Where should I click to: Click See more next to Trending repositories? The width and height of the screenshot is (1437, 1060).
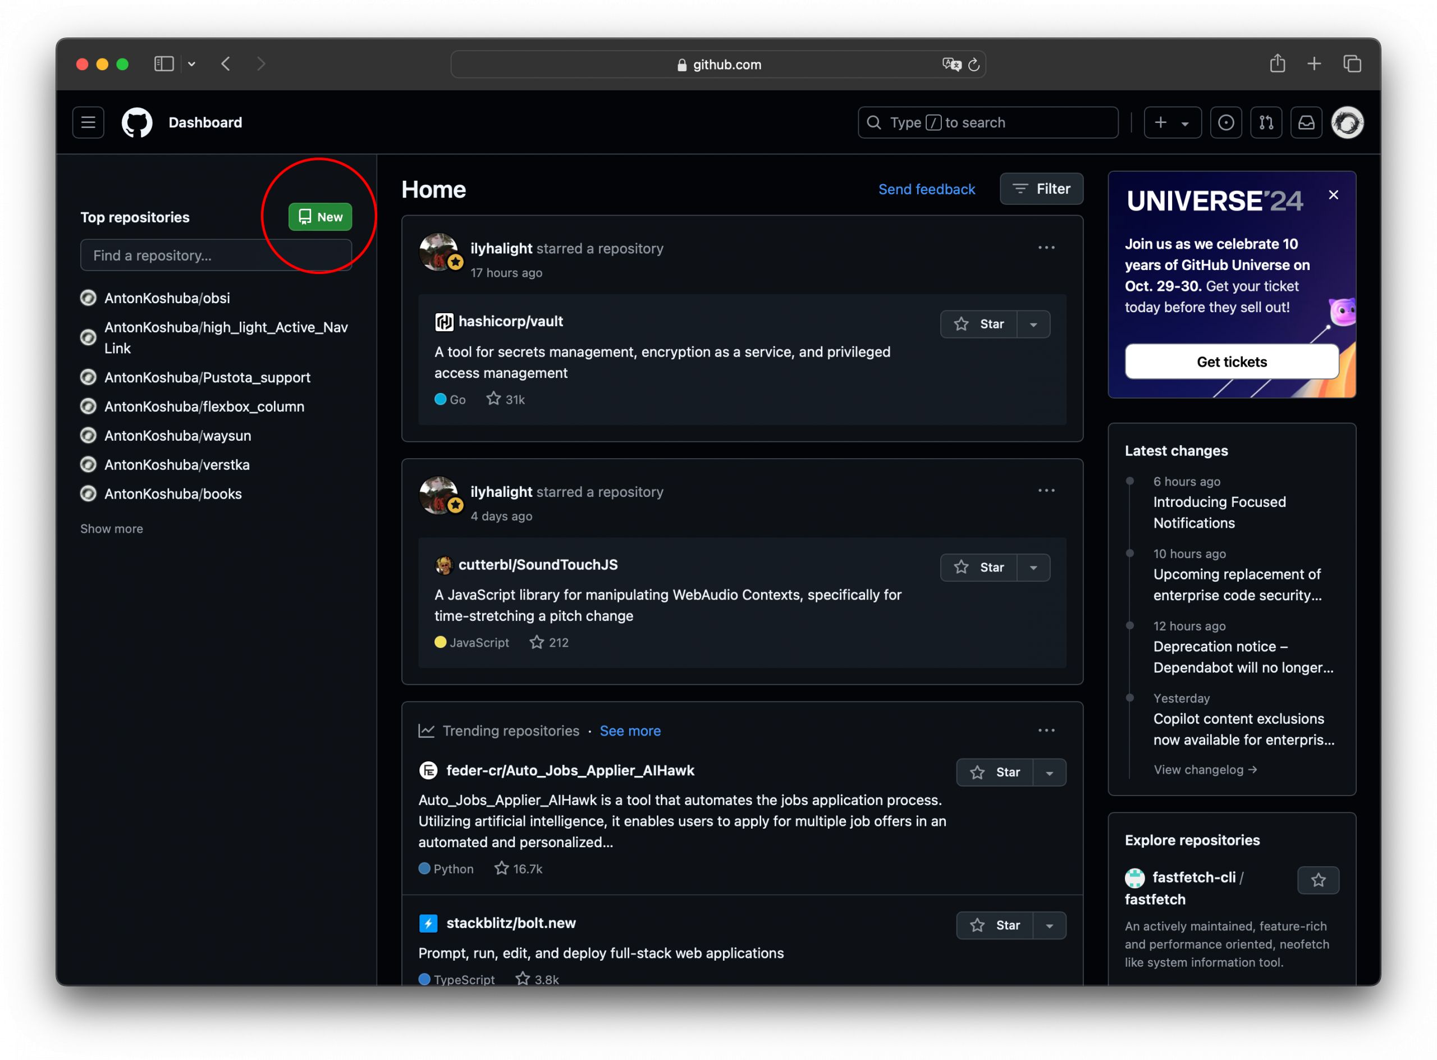point(630,731)
